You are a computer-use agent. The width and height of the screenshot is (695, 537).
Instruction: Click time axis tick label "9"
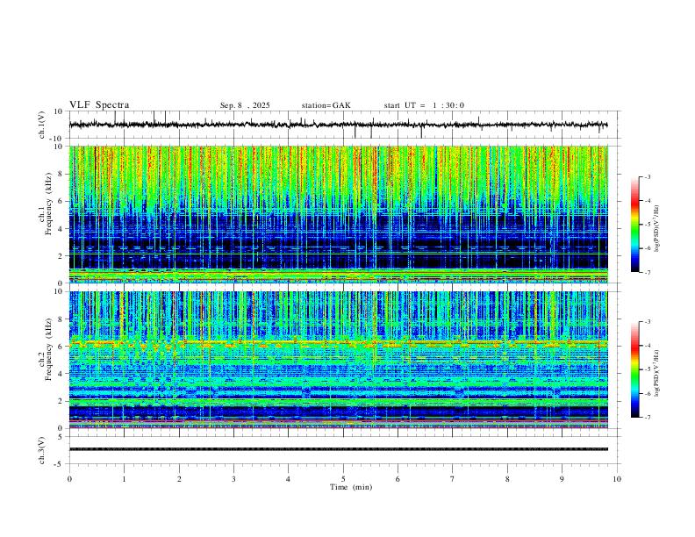coord(562,479)
